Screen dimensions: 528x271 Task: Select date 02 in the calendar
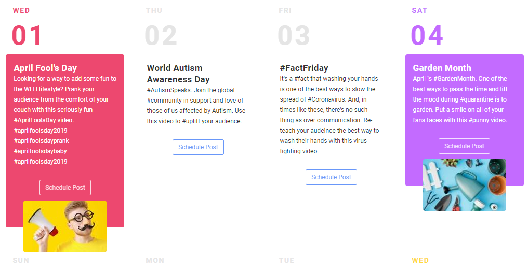(161, 36)
